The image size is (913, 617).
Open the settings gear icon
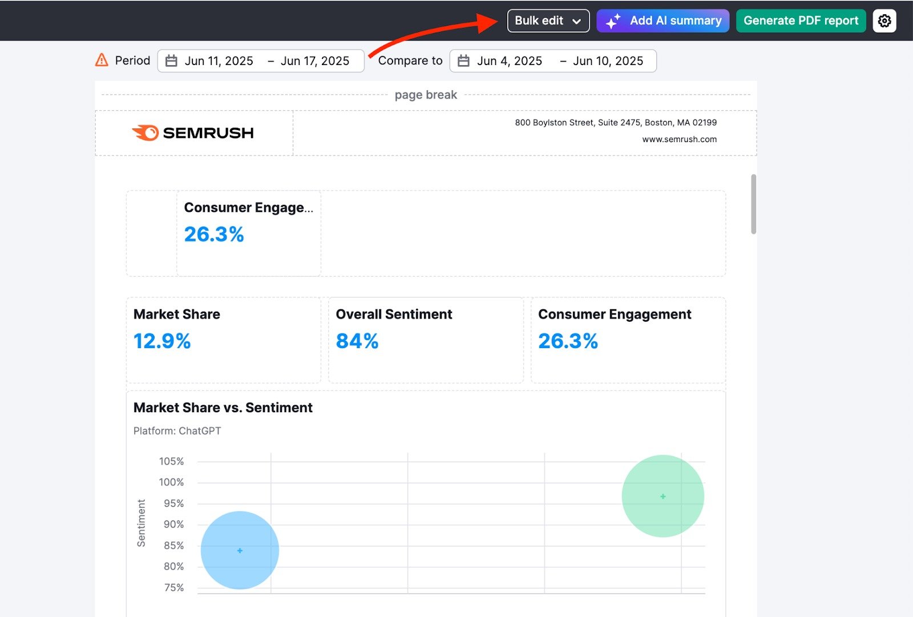coord(884,21)
